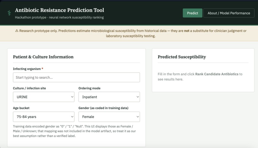258x148 pixels.
Task: Click the Predicted Susceptibility heading
Action: tap(182, 57)
